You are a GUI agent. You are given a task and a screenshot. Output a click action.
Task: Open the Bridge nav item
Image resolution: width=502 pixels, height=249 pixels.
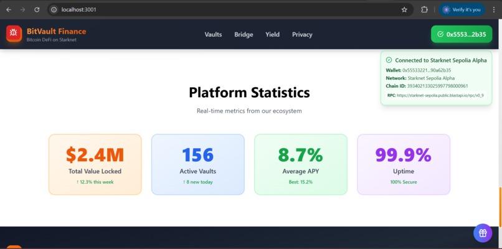244,35
